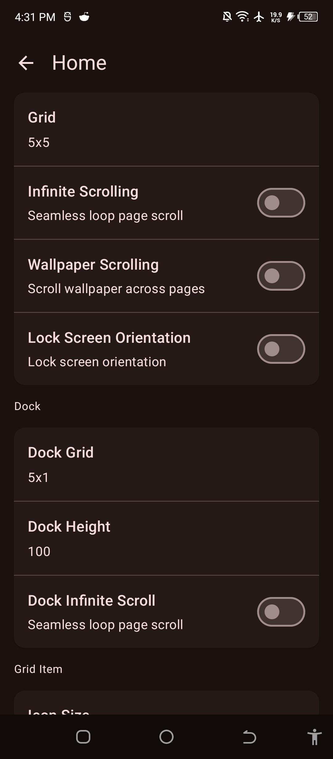Open the Dock Grid 5x1 setting
Viewport: 333px width, 759px height.
[x=166, y=465]
